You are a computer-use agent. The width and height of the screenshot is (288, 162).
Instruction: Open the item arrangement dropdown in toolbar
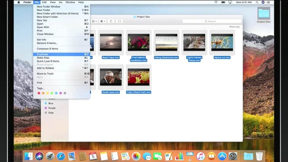94,21
